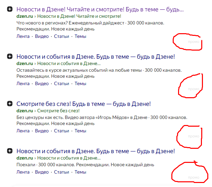
Task: Open Видео under the 'Оставайтесь в курсе' result
Action: [42, 83]
